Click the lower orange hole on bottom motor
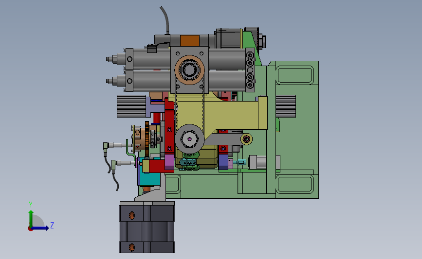The height and width of the screenshot is (259, 422). pos(131,247)
